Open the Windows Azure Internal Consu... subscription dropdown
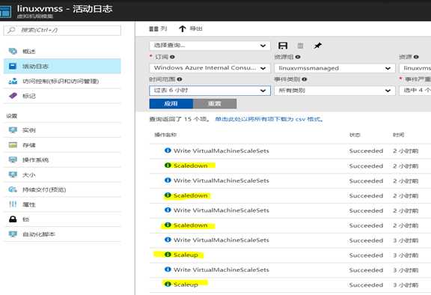Image resolution: width=431 pixels, height=295 pixels. coord(210,68)
